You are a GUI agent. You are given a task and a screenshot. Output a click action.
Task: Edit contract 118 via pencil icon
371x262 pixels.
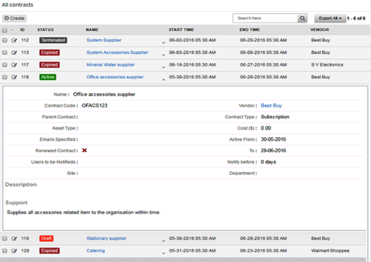click(x=14, y=78)
